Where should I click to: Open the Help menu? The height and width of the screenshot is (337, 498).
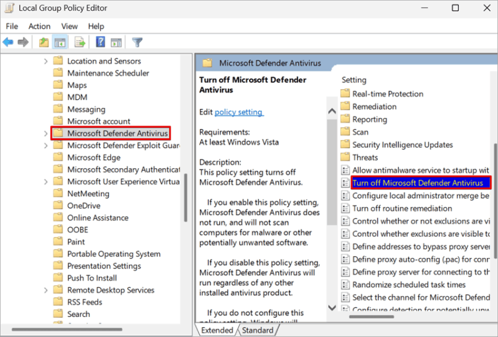(96, 26)
